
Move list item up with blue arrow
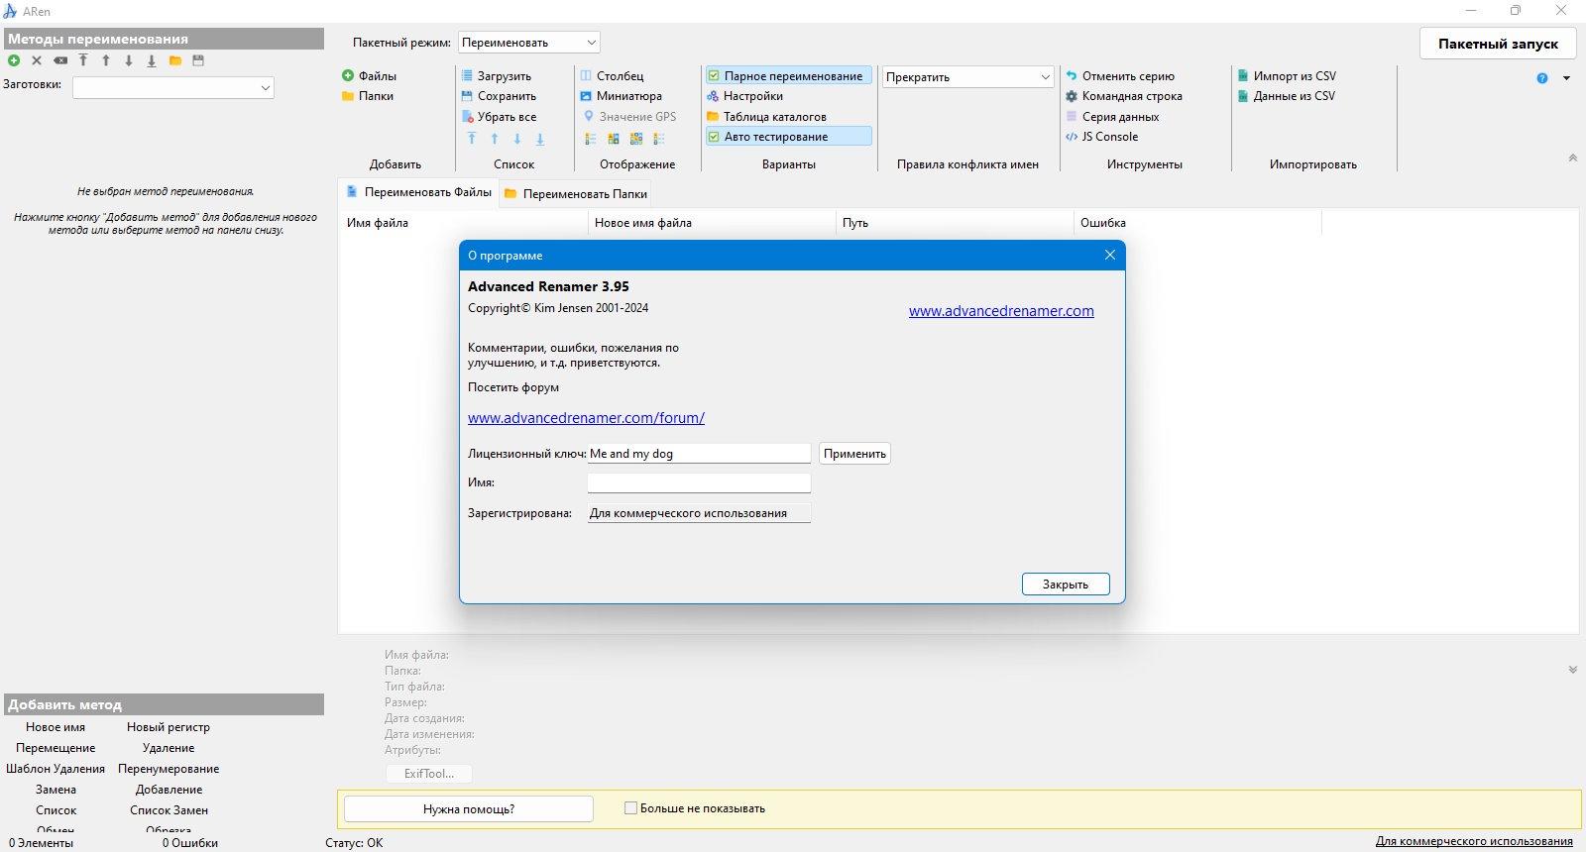(x=495, y=139)
